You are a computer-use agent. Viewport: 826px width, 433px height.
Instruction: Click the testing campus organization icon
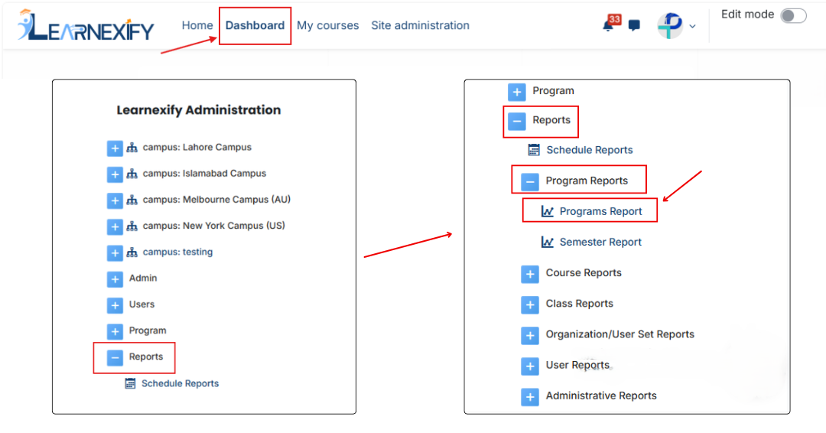click(x=132, y=252)
